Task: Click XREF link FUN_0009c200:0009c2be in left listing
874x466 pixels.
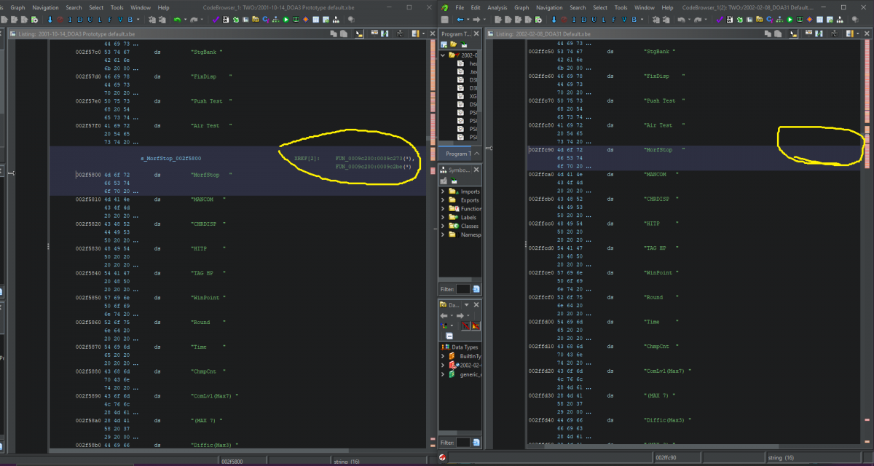Action: tap(373, 166)
